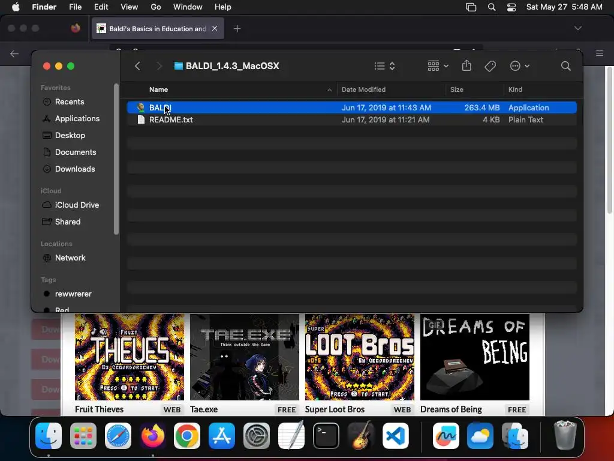Screen dimensions: 614x461
Task: Click the README.txt document icon
Action: click(x=141, y=119)
